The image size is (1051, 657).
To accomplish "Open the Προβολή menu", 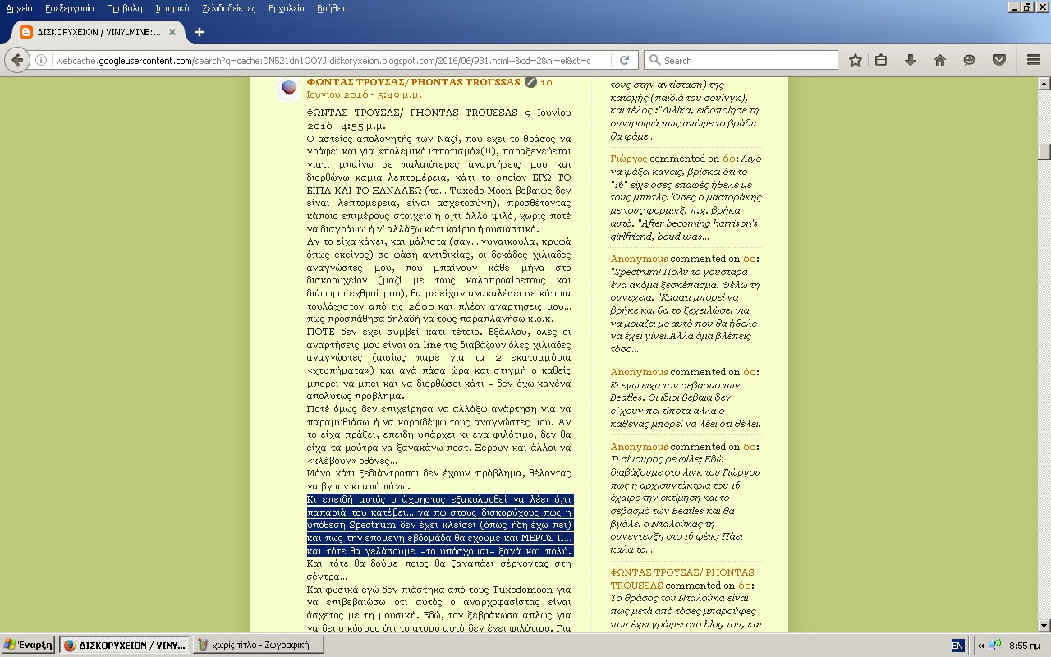I will [124, 8].
